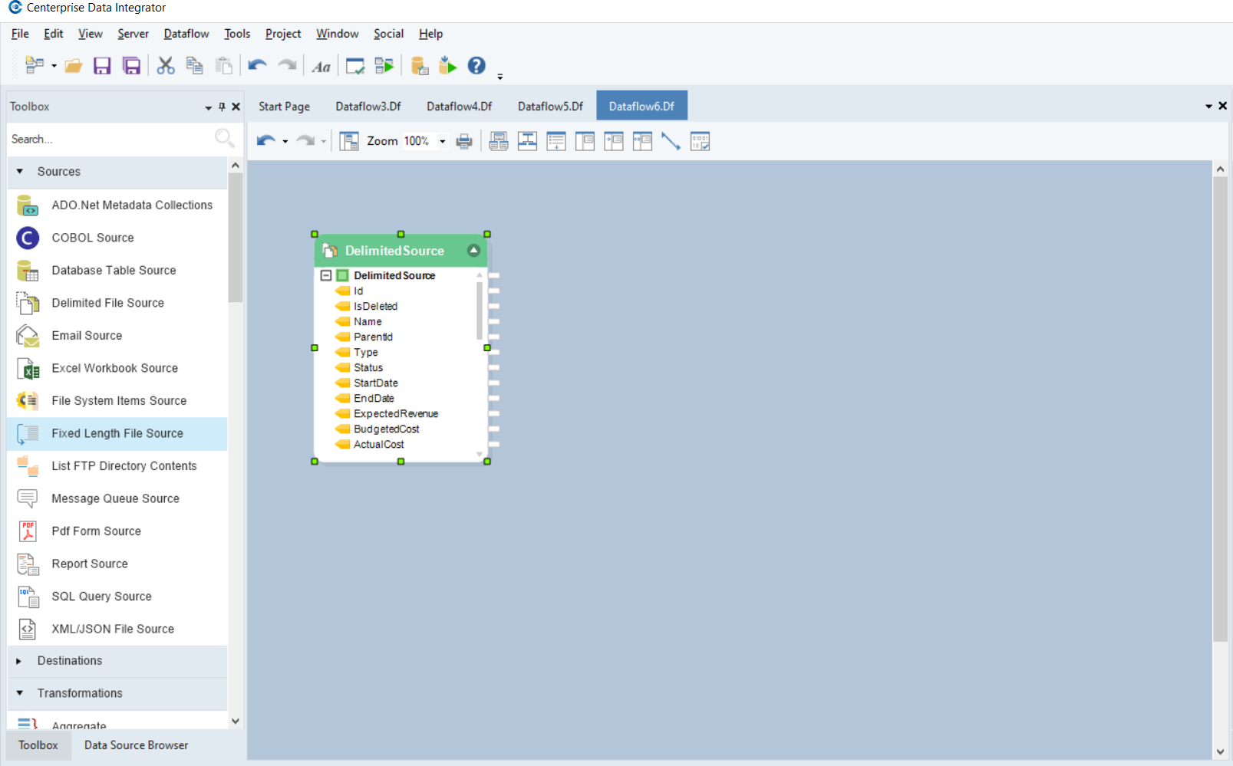The height and width of the screenshot is (766, 1233).
Task: Click the Open folder icon in main toolbar
Action: pyautogui.click(x=74, y=66)
